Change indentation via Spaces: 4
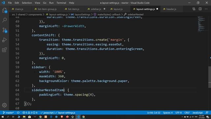Screen dimensions: 211x119 [x=168, y=113]
